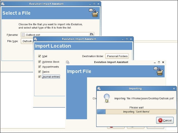Toggle the Journal entries checkbox
Screen dimensions: 178x133
(39, 76)
